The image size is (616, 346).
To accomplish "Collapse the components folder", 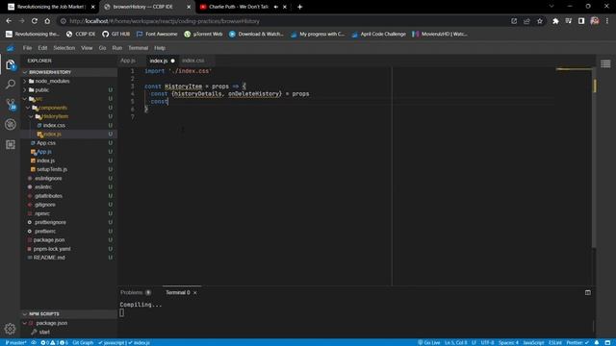I will tap(68, 108).
